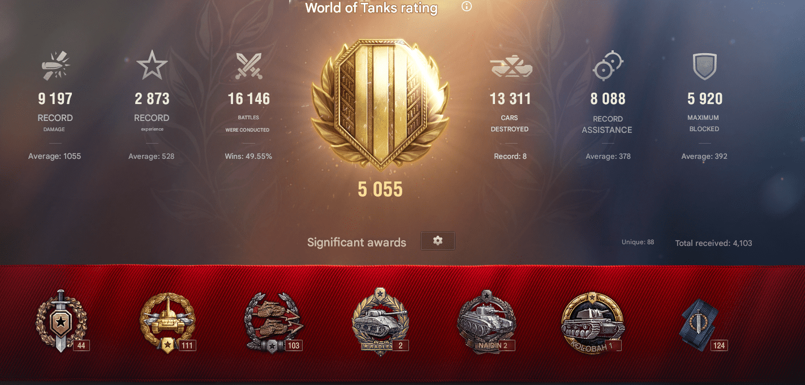Click the maximum blocked shield icon
Screen dimensions: 805x385
tap(704, 67)
